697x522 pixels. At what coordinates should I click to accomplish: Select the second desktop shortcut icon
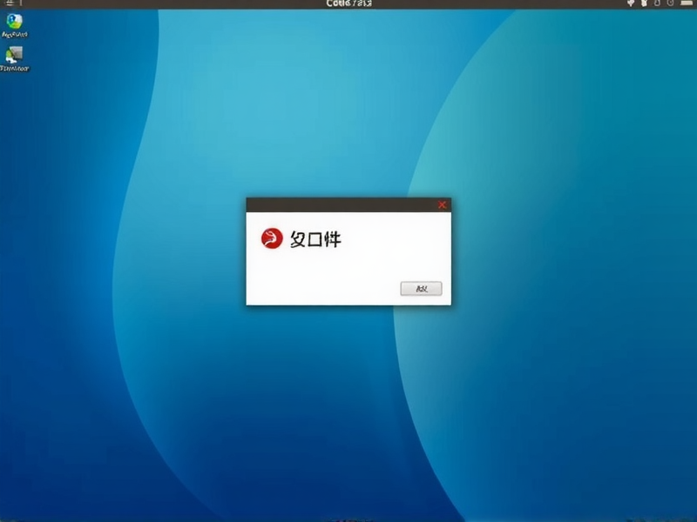coord(15,55)
